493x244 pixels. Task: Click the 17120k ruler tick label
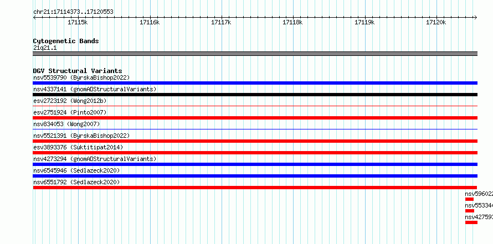tap(436, 22)
